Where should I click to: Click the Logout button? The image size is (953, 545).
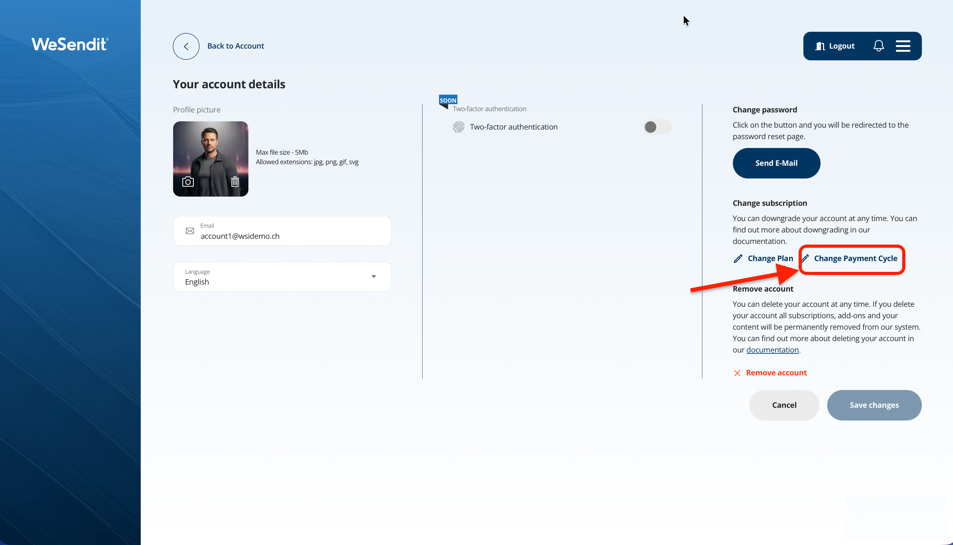[x=835, y=46]
